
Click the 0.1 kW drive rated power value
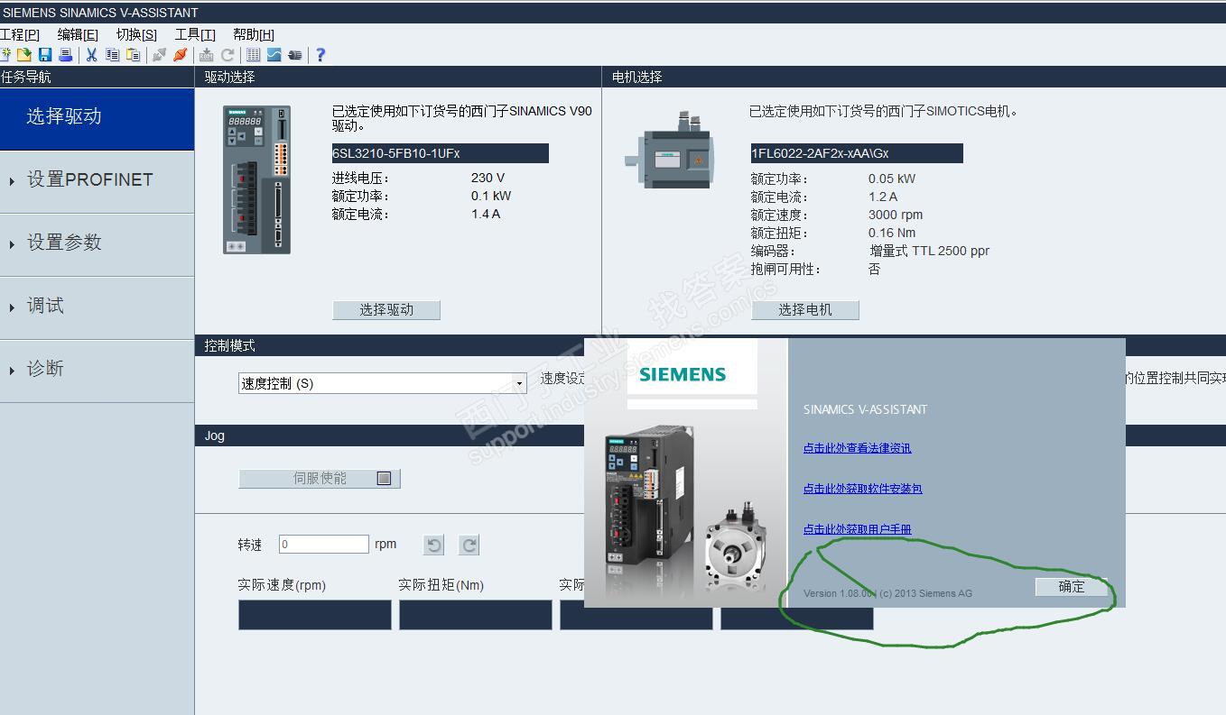click(491, 197)
